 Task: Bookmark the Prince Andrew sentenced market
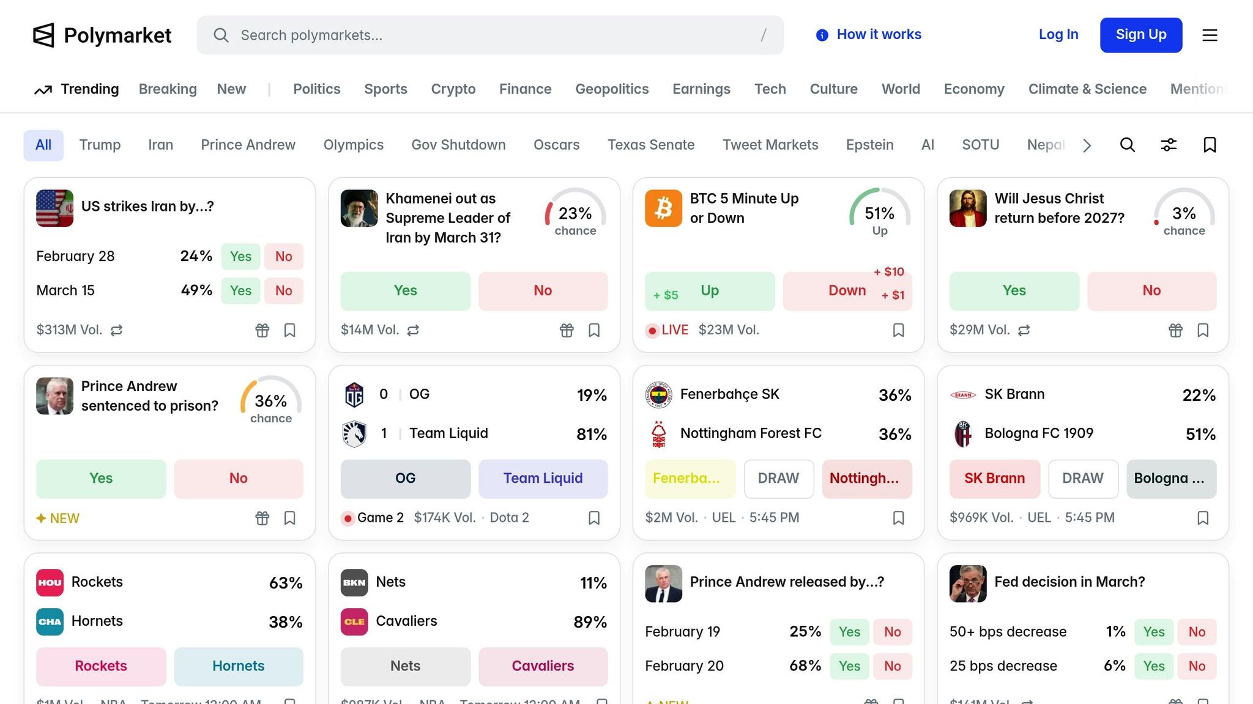[289, 518]
